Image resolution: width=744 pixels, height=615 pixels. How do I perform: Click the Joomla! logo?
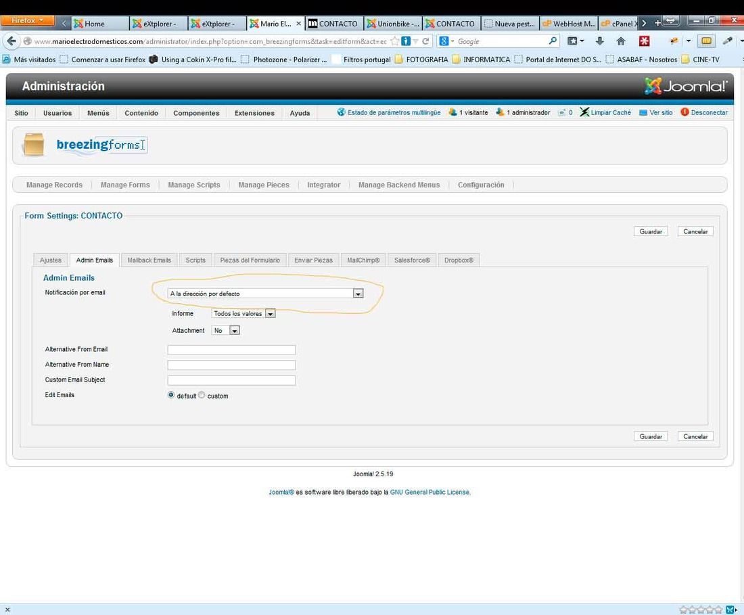(x=686, y=86)
